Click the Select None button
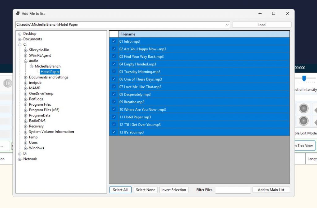This screenshot has height=208, width=317. pos(145,190)
